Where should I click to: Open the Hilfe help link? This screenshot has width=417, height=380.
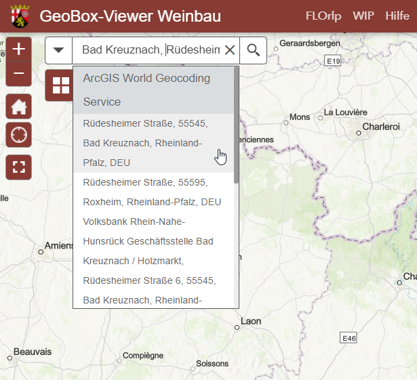[x=397, y=16]
